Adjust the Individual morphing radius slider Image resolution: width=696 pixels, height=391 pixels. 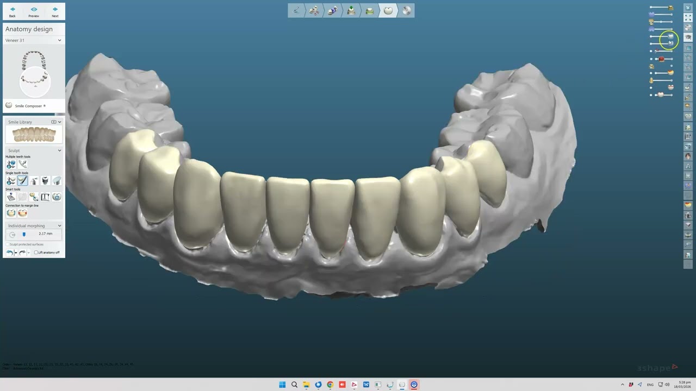(24, 234)
